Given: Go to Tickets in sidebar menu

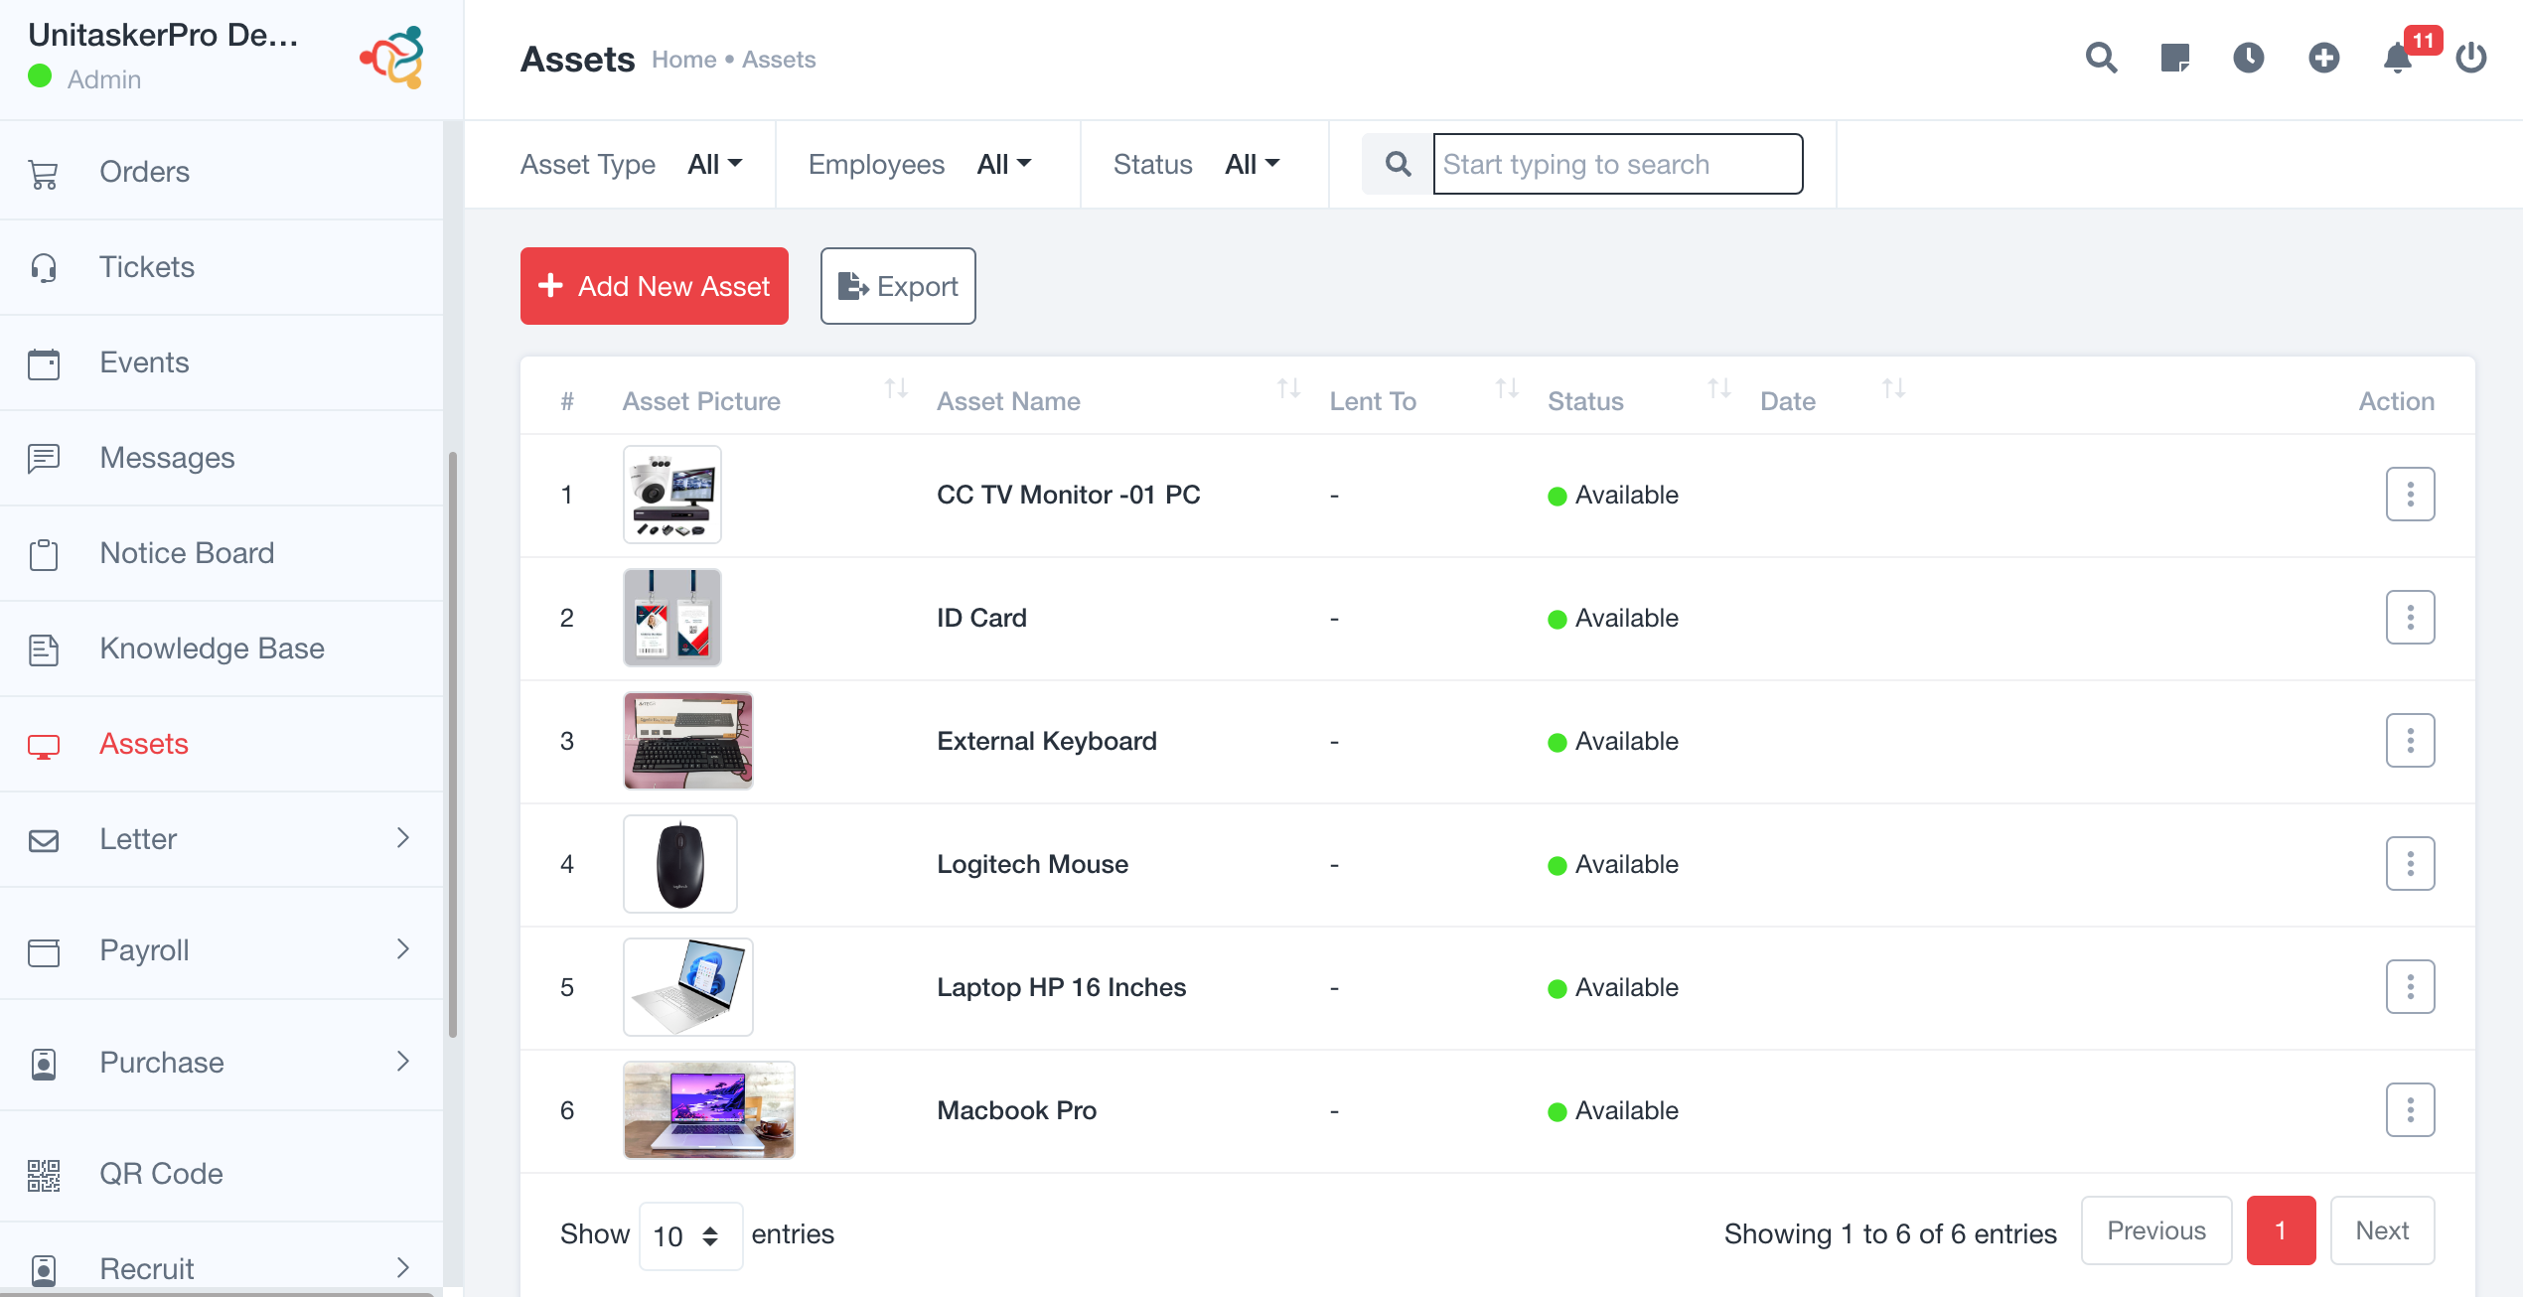Looking at the screenshot, I should (x=147, y=267).
